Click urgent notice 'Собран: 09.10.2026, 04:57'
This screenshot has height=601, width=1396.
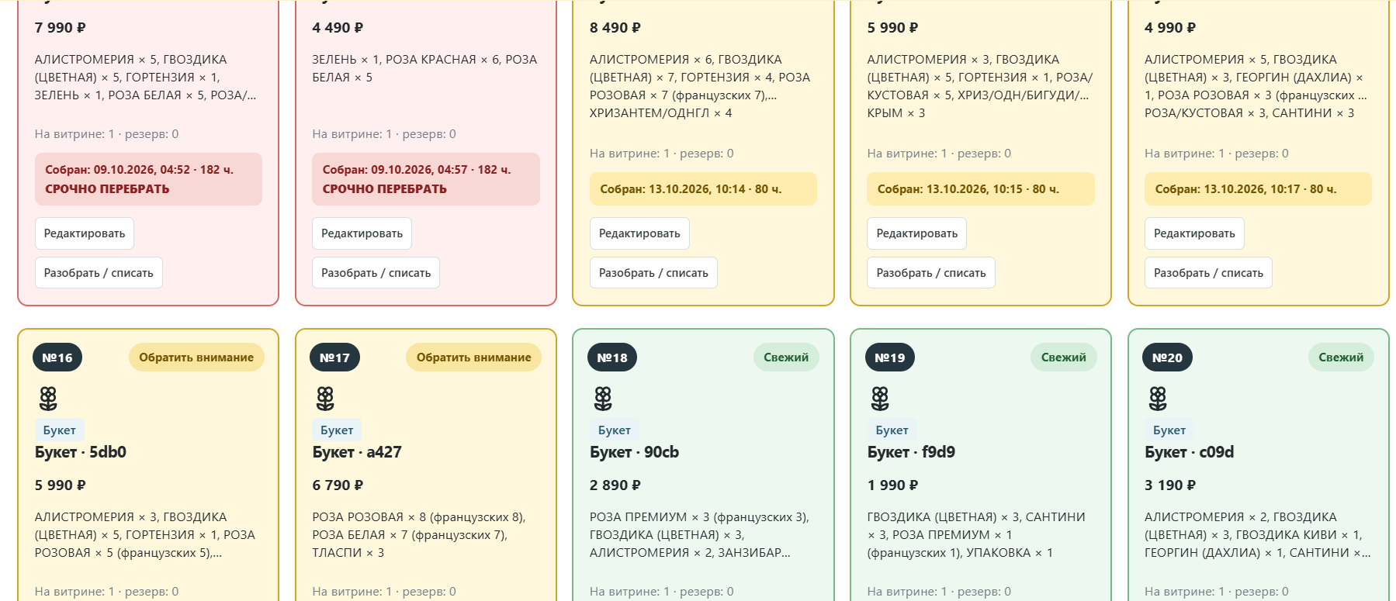426,179
